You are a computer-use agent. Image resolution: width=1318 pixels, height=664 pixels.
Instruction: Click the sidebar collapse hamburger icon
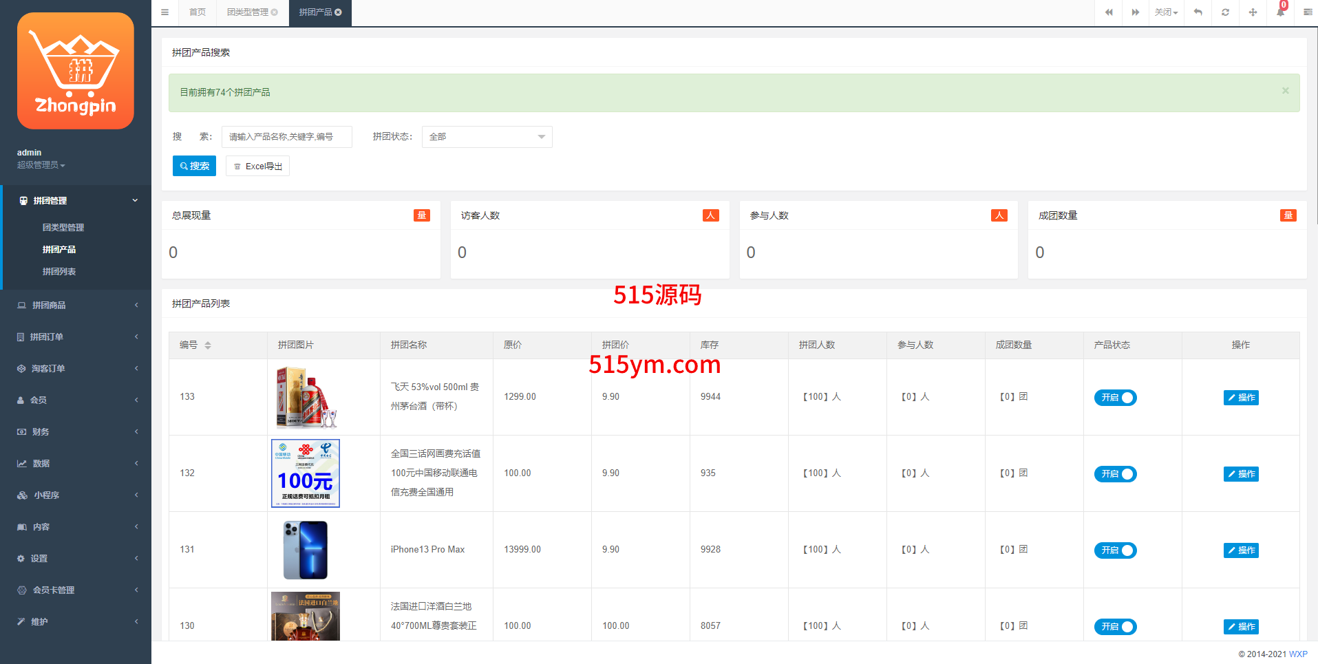164,12
